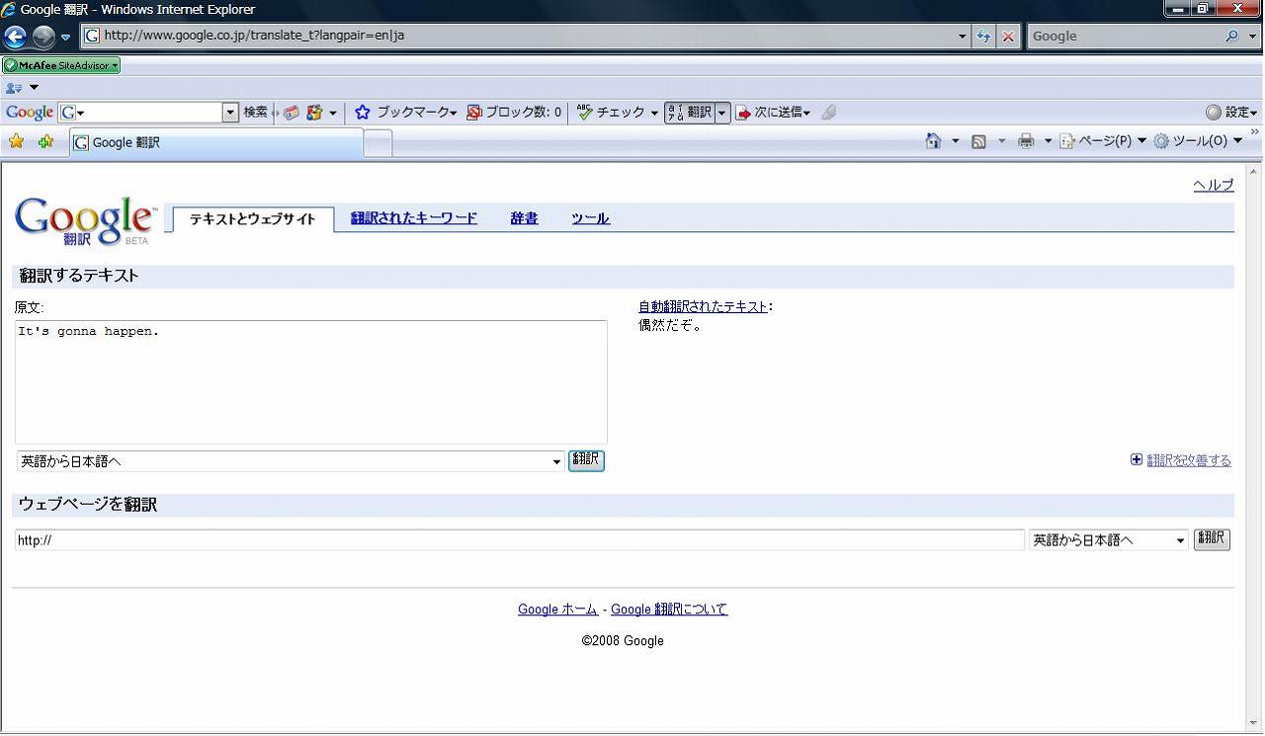The height and width of the screenshot is (736, 1265).
Task: Click the チェック spell check button
Action: pyautogui.click(x=618, y=113)
